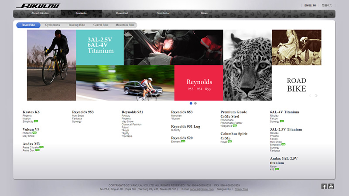
Task: Open the Premium Grade CrMo Steel heading
Action: (234, 114)
